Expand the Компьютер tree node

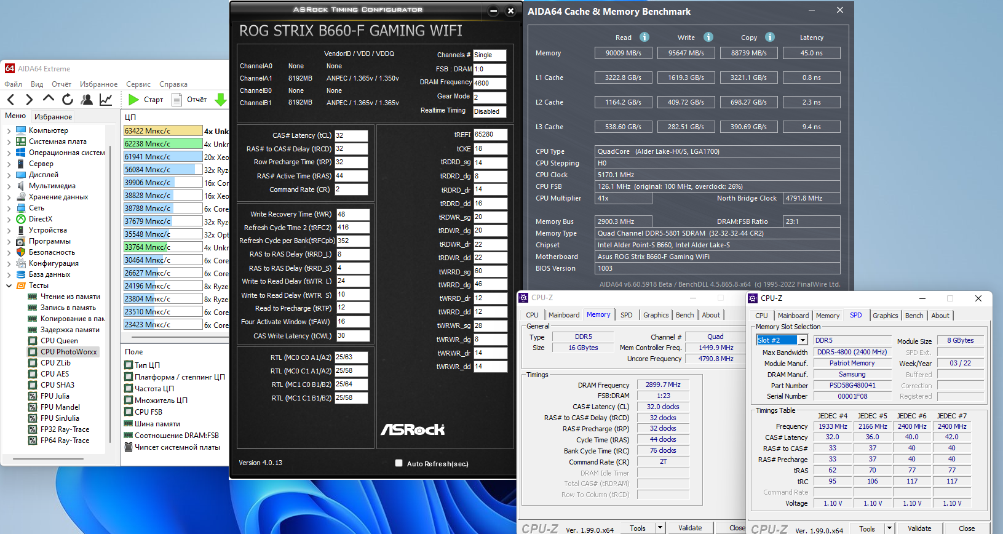9,130
